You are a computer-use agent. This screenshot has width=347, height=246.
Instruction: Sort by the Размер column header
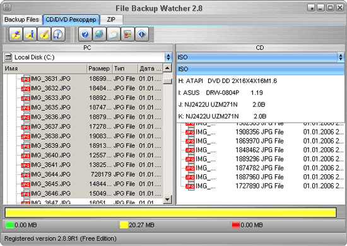[100, 69]
